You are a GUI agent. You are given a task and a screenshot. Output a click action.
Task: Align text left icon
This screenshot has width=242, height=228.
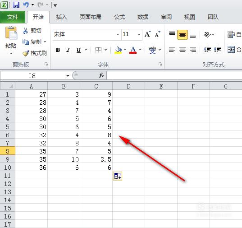click(x=172, y=50)
